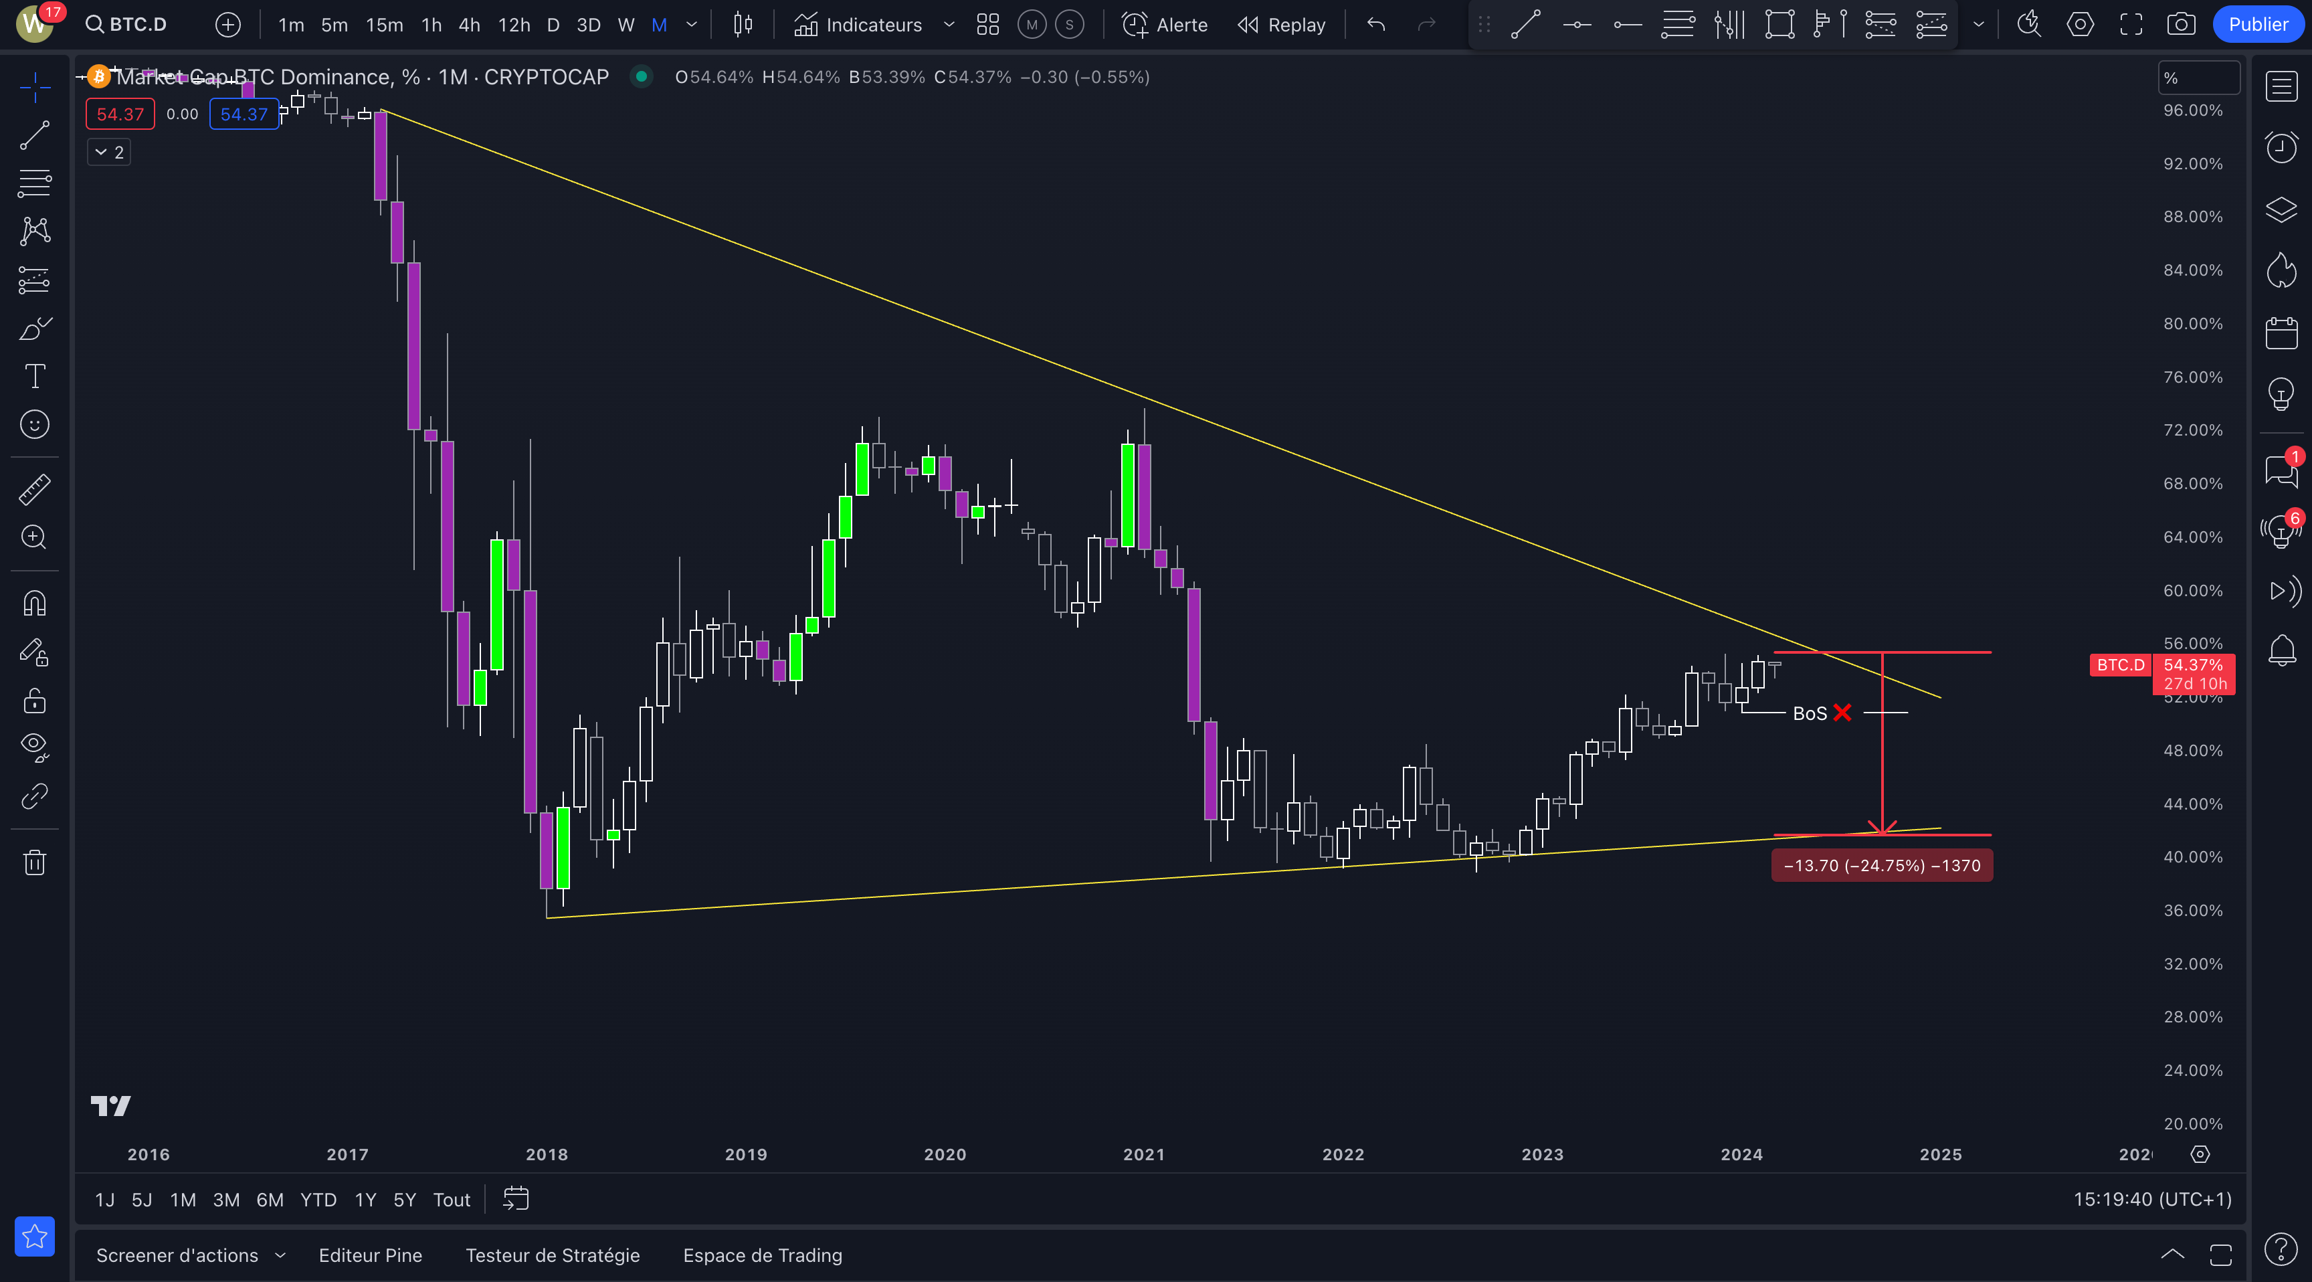Select the trend line drawing tool

click(35, 136)
